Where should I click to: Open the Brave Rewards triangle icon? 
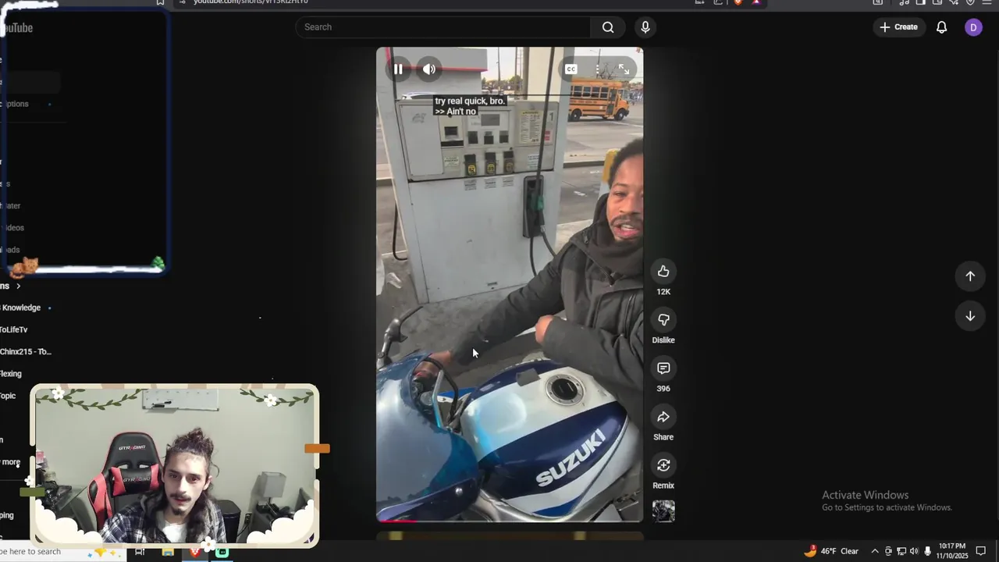coord(755,2)
